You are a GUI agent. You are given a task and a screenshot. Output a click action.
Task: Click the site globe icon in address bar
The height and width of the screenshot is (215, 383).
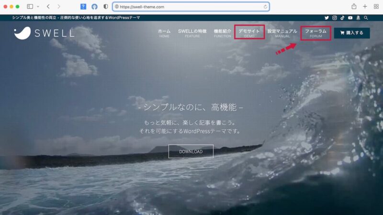pos(117,7)
